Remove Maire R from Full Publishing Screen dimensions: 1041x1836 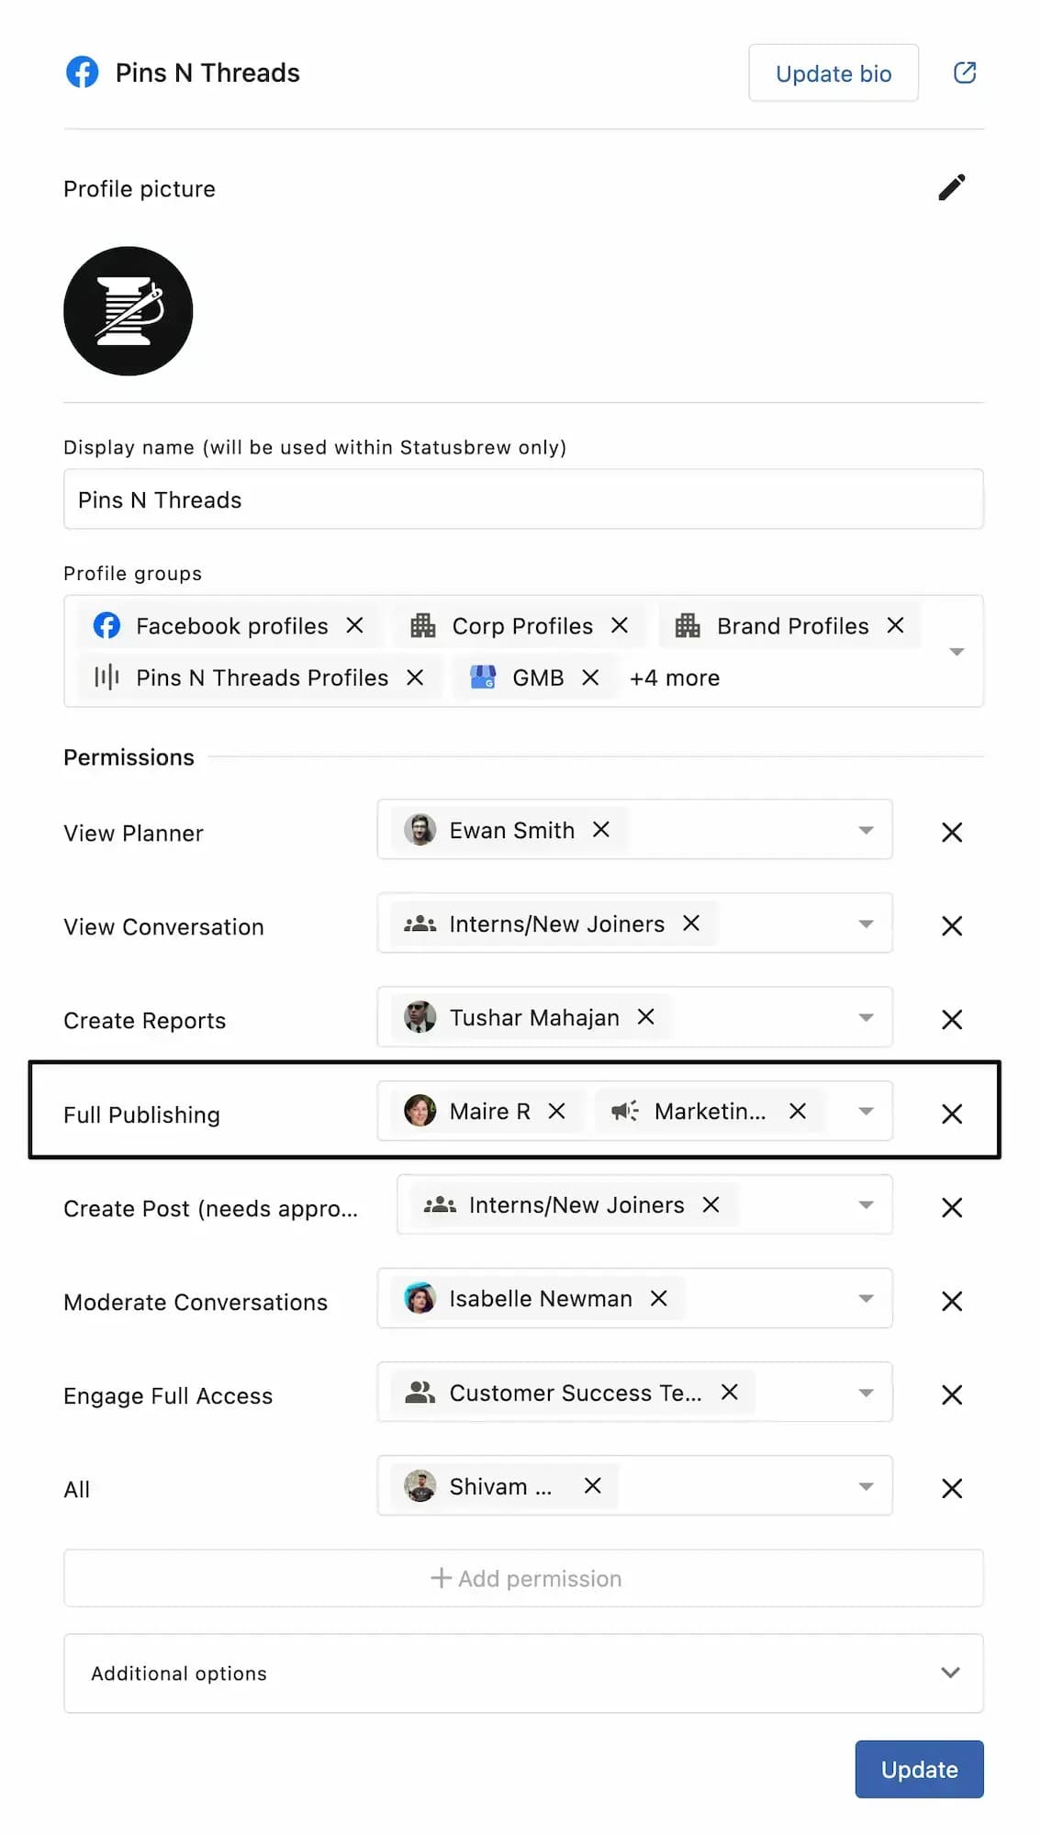point(556,1111)
